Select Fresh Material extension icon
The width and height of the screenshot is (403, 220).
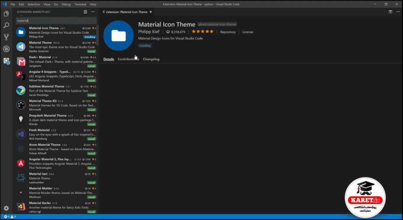point(21,134)
